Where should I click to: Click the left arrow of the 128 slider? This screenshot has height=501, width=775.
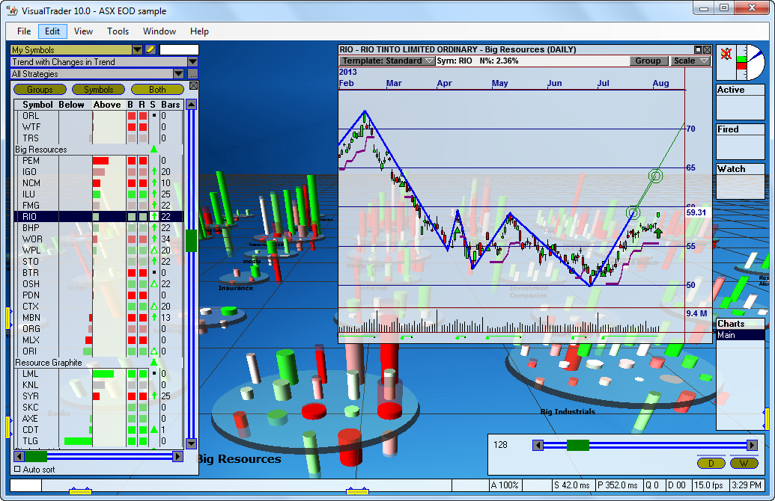click(538, 445)
